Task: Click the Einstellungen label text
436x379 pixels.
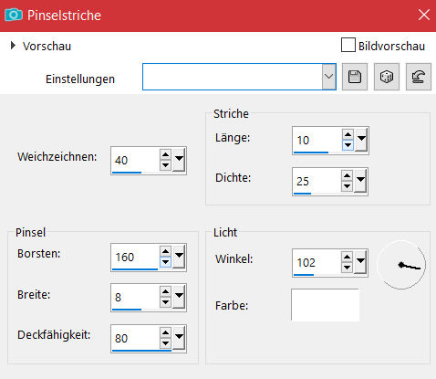Action: pos(80,79)
